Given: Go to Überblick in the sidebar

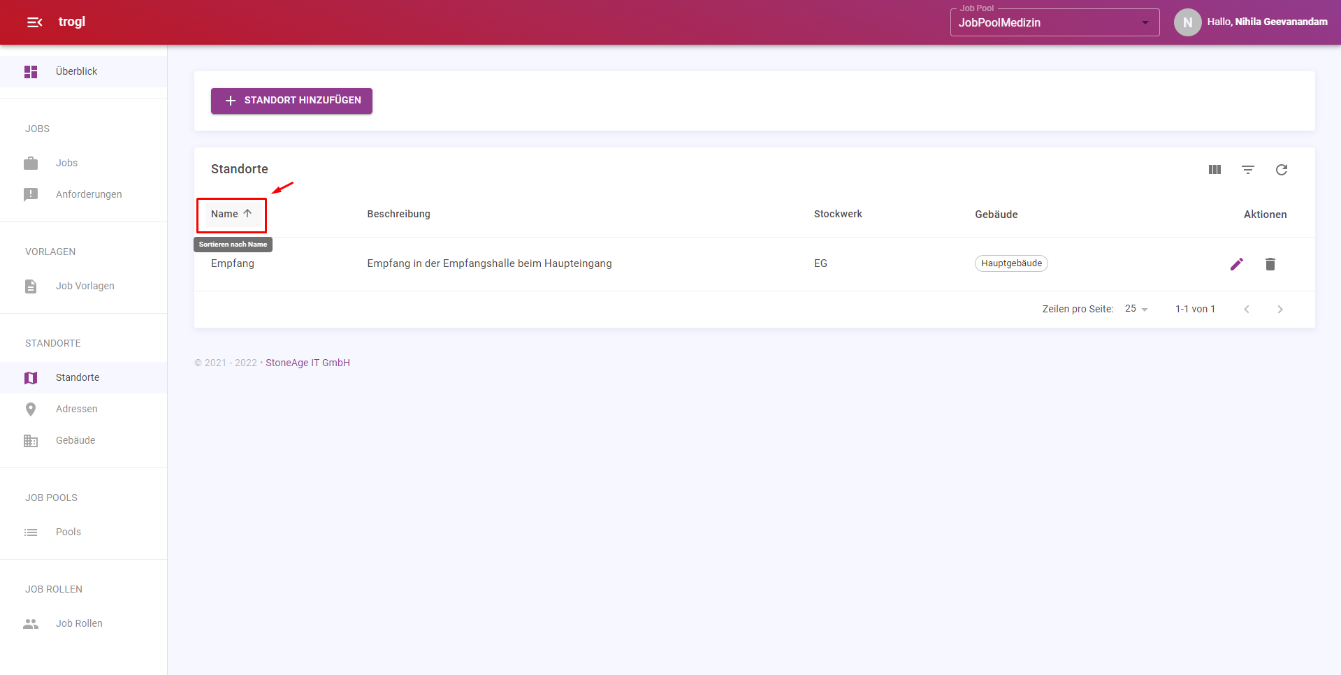Looking at the screenshot, I should (x=83, y=71).
